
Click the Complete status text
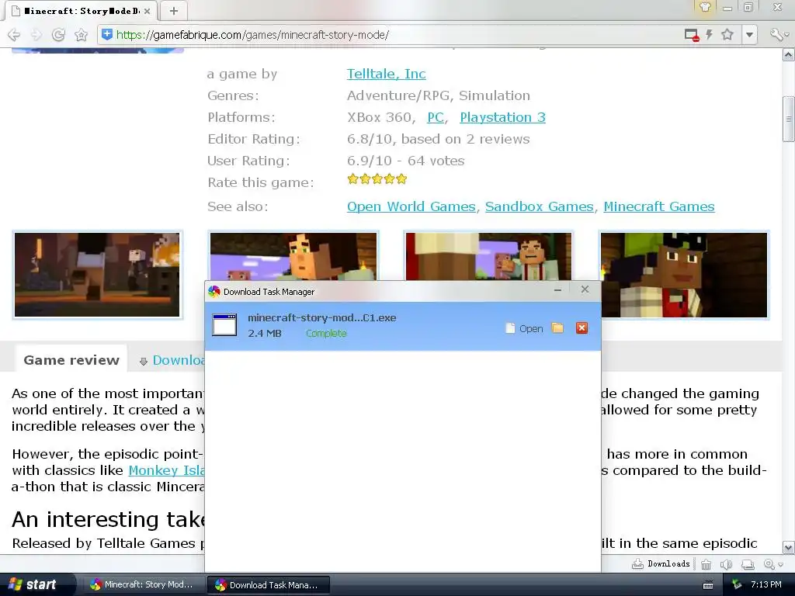coord(326,333)
